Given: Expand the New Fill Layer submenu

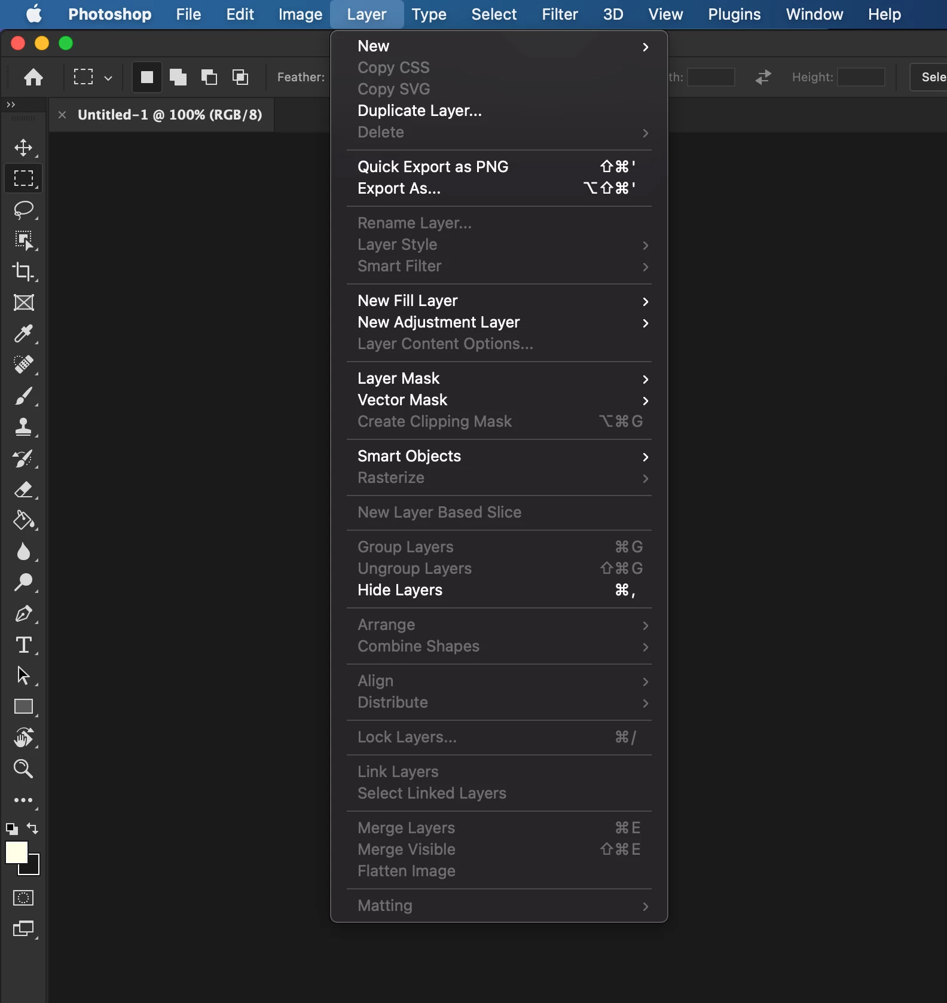Looking at the screenshot, I should (499, 301).
